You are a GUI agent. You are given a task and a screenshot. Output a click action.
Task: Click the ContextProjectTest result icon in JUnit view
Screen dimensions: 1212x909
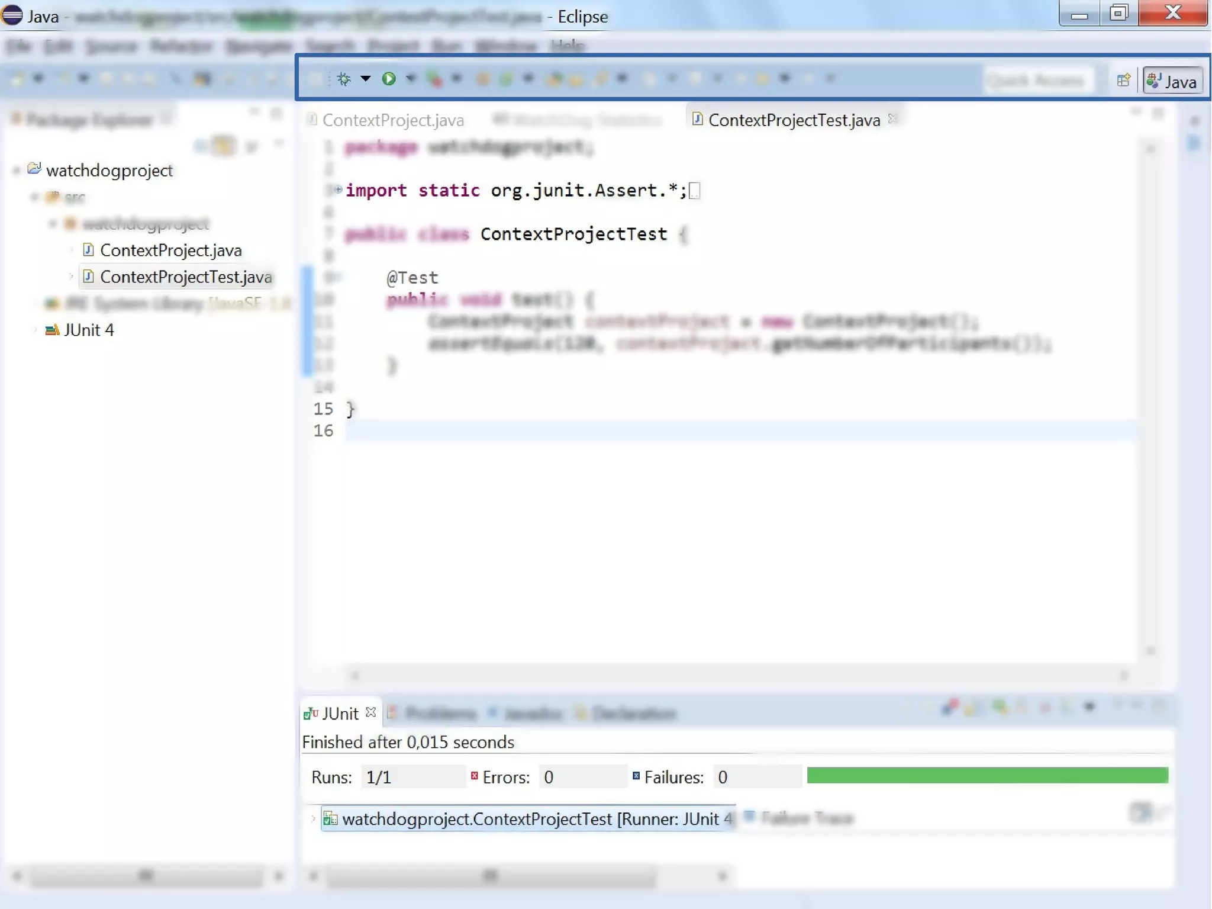(330, 818)
